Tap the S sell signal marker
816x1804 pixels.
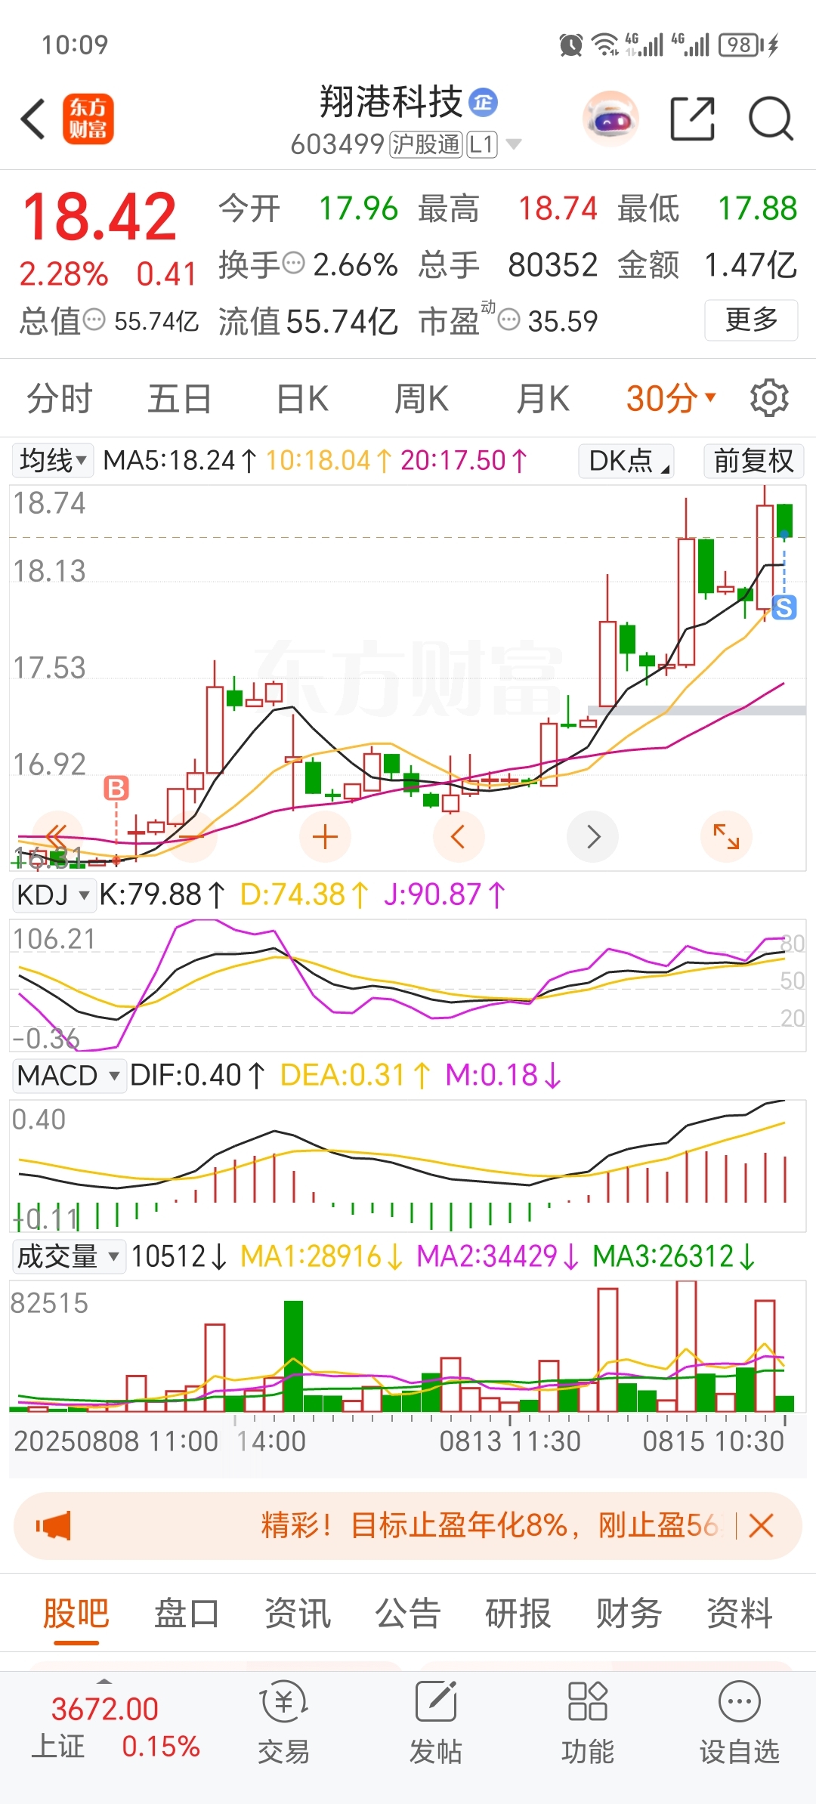point(784,607)
